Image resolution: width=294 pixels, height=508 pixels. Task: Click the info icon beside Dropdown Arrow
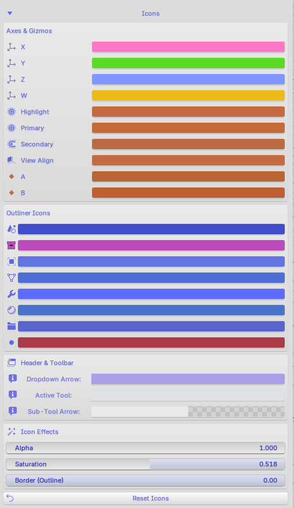[12, 378]
